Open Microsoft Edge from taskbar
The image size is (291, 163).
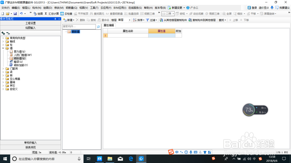131,159
